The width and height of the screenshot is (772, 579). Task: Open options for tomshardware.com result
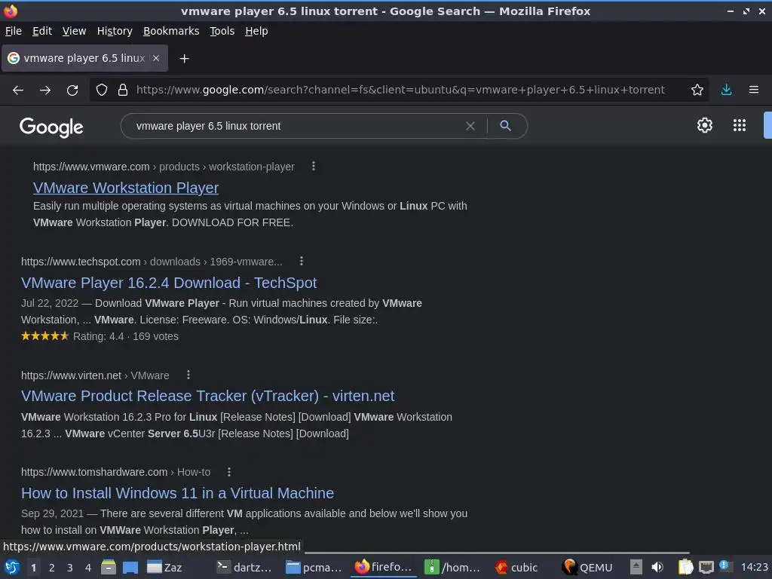229,472
